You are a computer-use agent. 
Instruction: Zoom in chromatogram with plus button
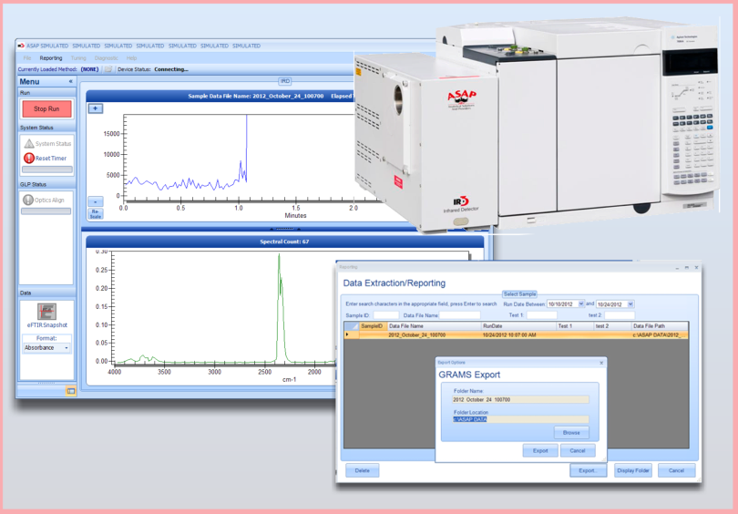tap(96, 108)
